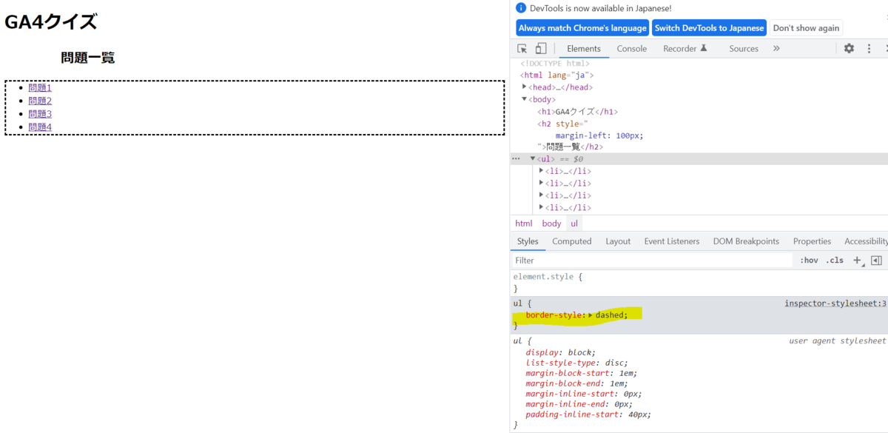
Task: Expand the head element node
Action: click(525, 87)
